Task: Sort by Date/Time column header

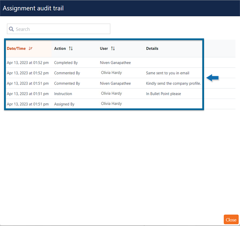Action: click(x=16, y=49)
